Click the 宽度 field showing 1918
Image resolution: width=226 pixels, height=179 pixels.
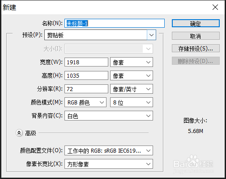pos(86,62)
